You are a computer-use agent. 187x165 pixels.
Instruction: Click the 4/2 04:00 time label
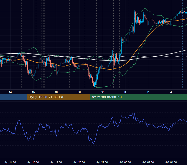click(x=171, y=162)
